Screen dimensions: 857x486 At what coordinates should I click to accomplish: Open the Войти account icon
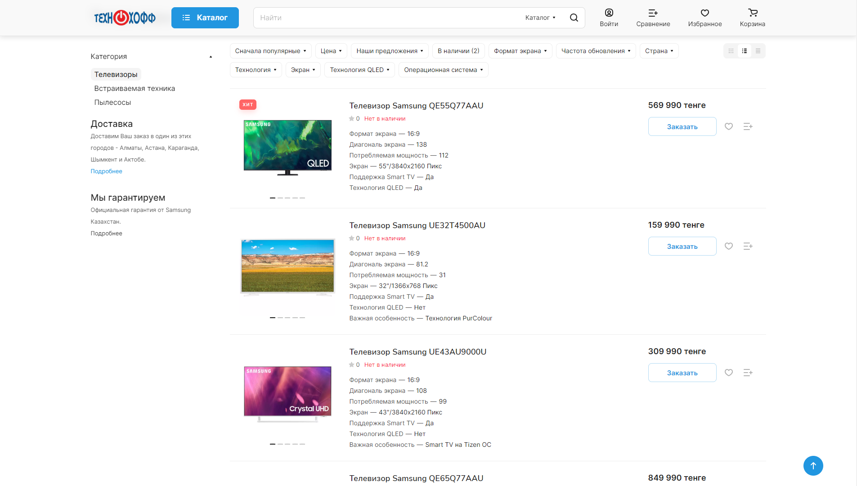click(x=609, y=18)
